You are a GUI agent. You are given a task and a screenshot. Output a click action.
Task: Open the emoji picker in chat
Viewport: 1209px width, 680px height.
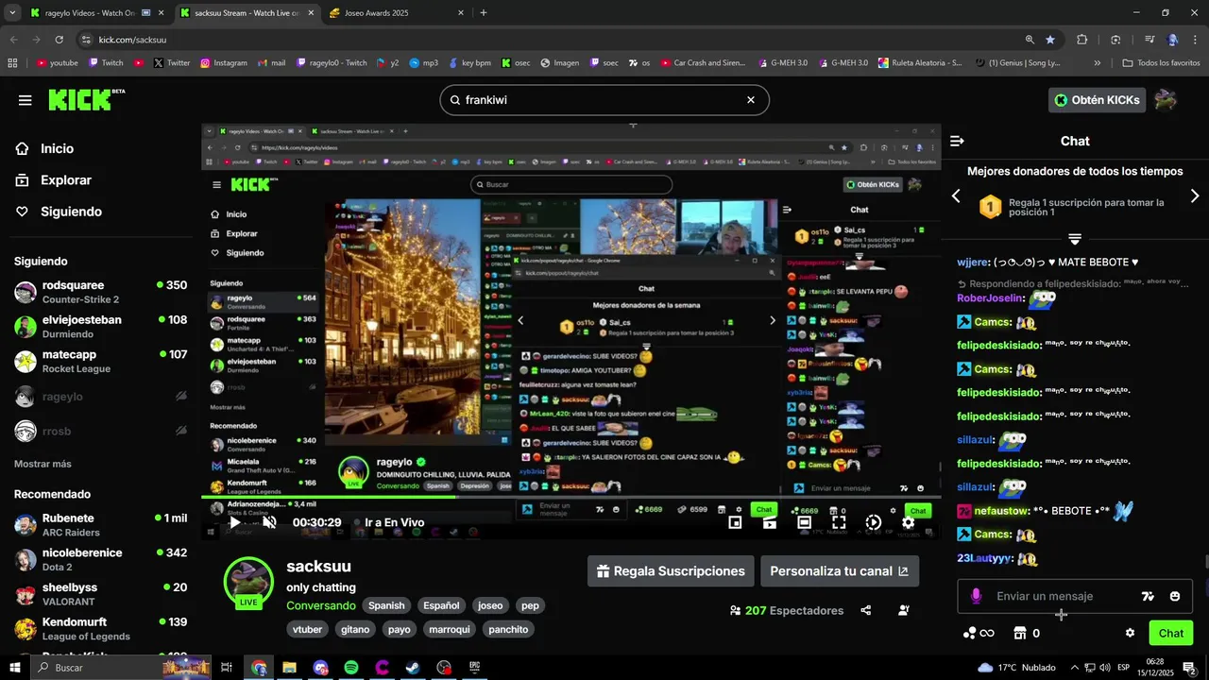[1175, 596]
